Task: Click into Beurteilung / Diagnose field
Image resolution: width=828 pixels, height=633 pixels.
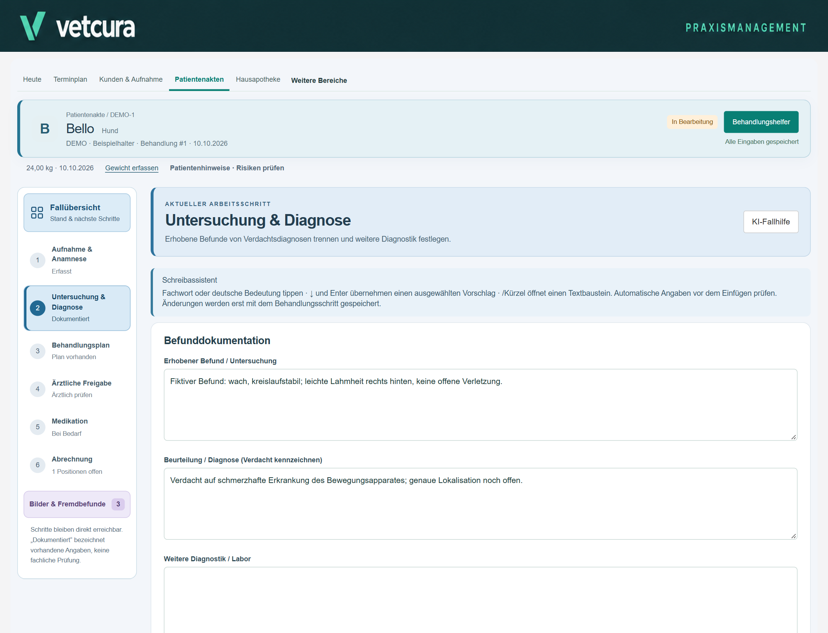Action: pyautogui.click(x=481, y=504)
